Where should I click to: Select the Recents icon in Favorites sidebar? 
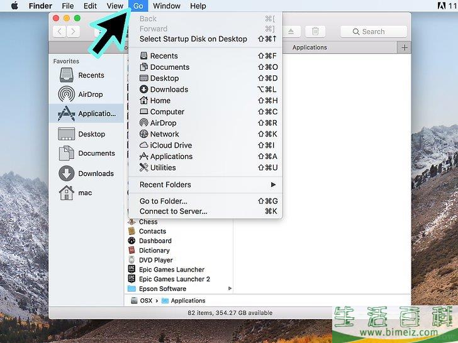click(67, 75)
